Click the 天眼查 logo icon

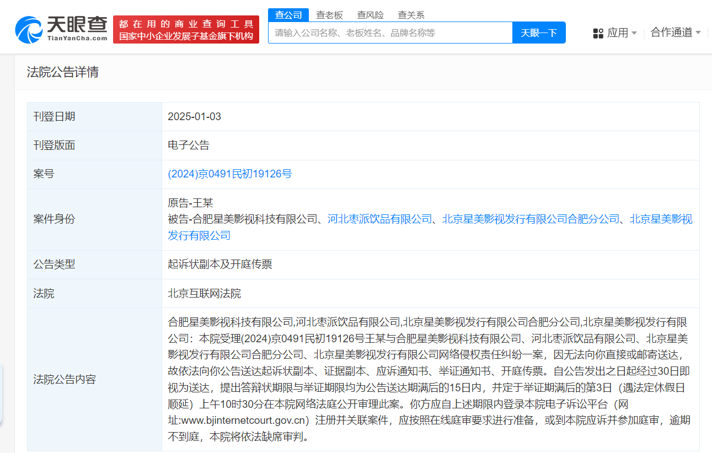pyautogui.click(x=29, y=29)
